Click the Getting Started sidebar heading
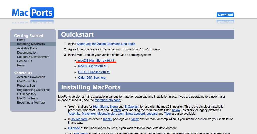Viewport: 257px width, 134px height. (x=29, y=36)
